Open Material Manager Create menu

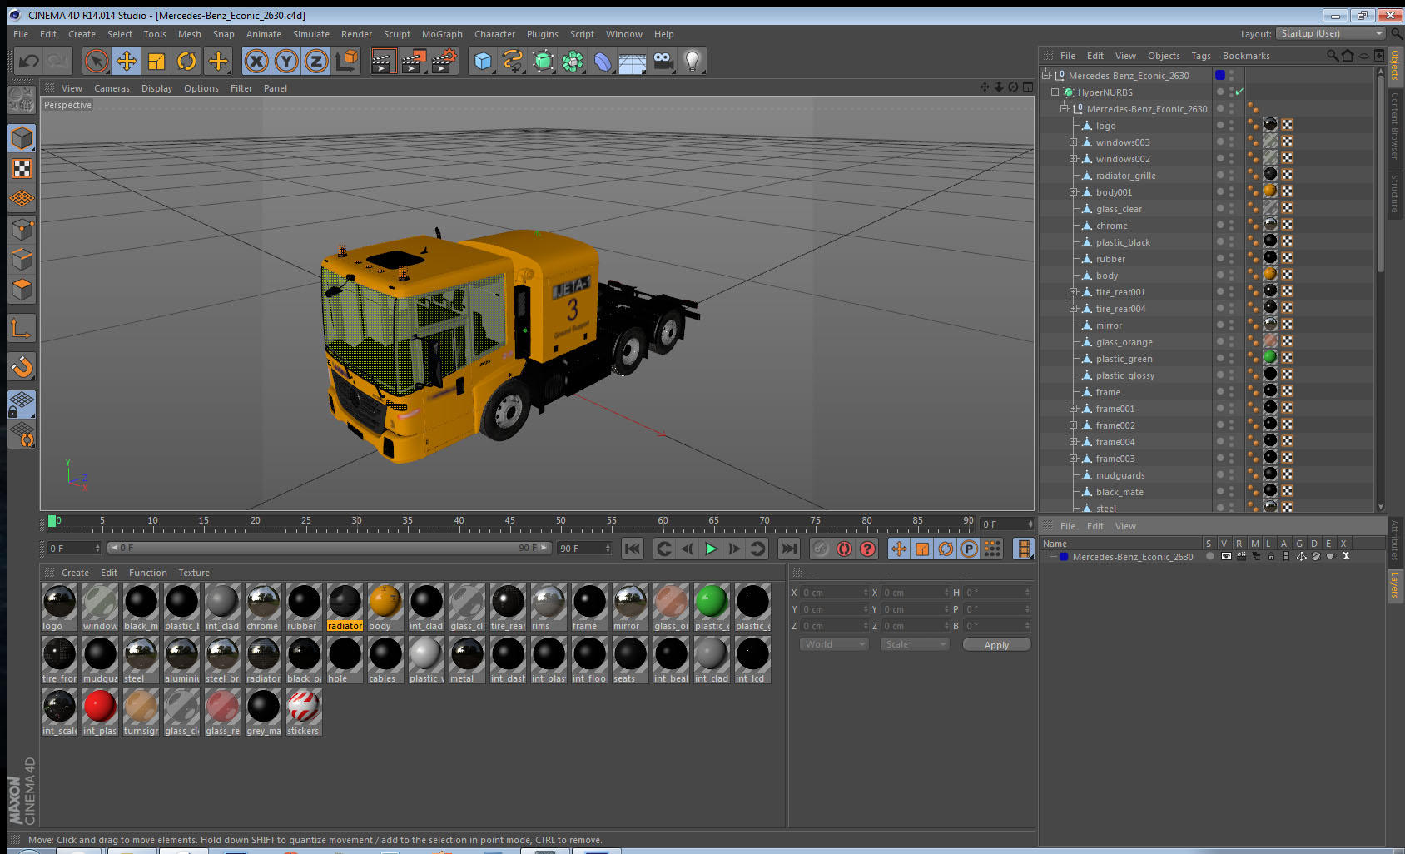75,573
